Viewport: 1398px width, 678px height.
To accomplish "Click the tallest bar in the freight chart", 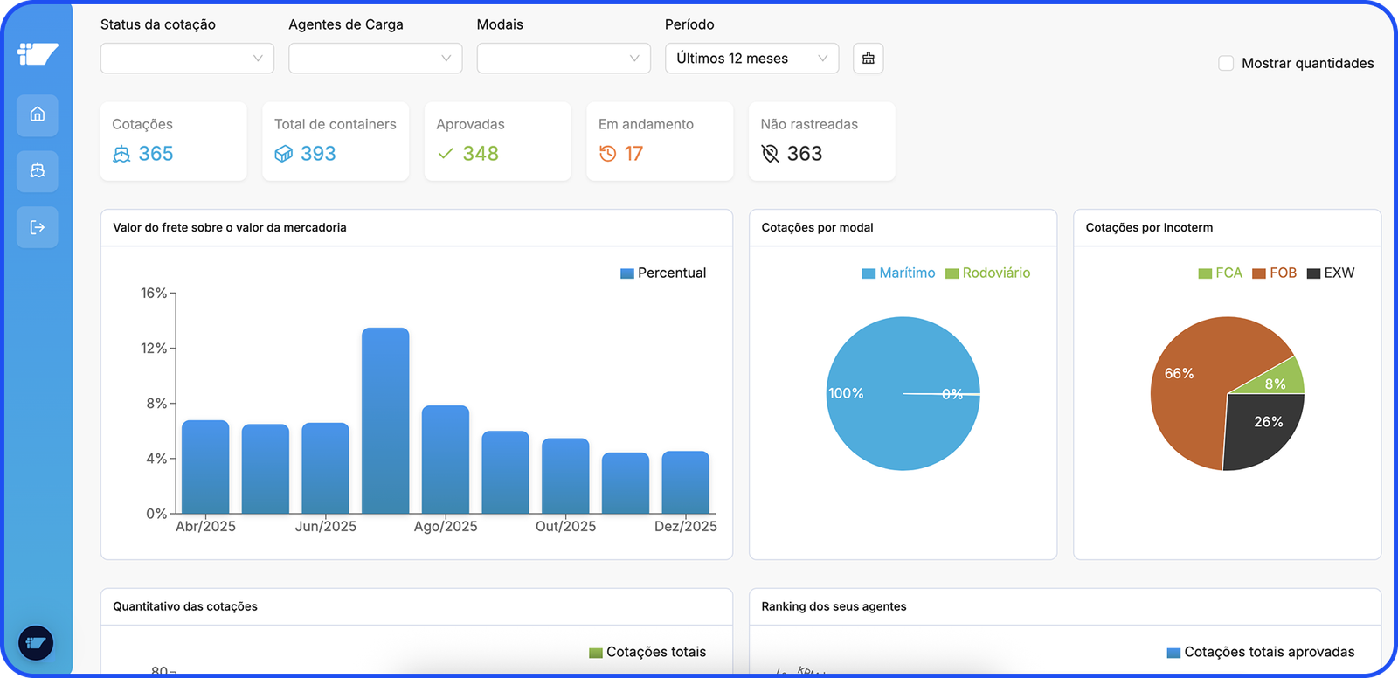I will coord(385,420).
